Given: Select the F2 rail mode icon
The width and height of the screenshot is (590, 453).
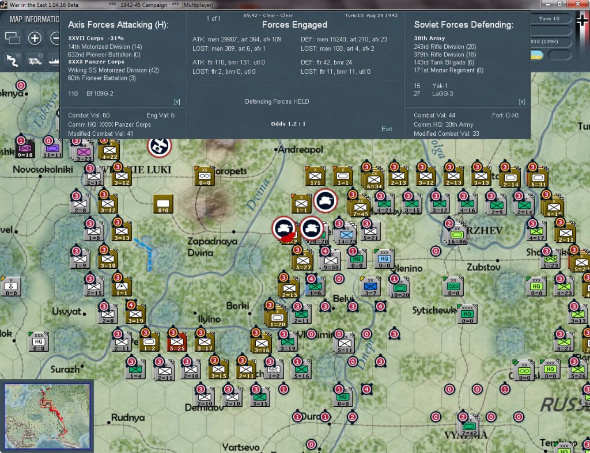Looking at the screenshot, I should [35, 60].
